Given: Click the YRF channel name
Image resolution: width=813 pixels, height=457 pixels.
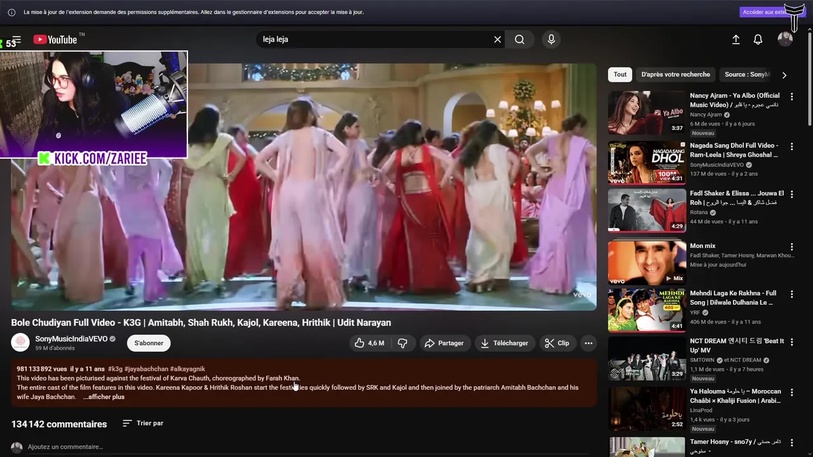Looking at the screenshot, I should point(695,312).
